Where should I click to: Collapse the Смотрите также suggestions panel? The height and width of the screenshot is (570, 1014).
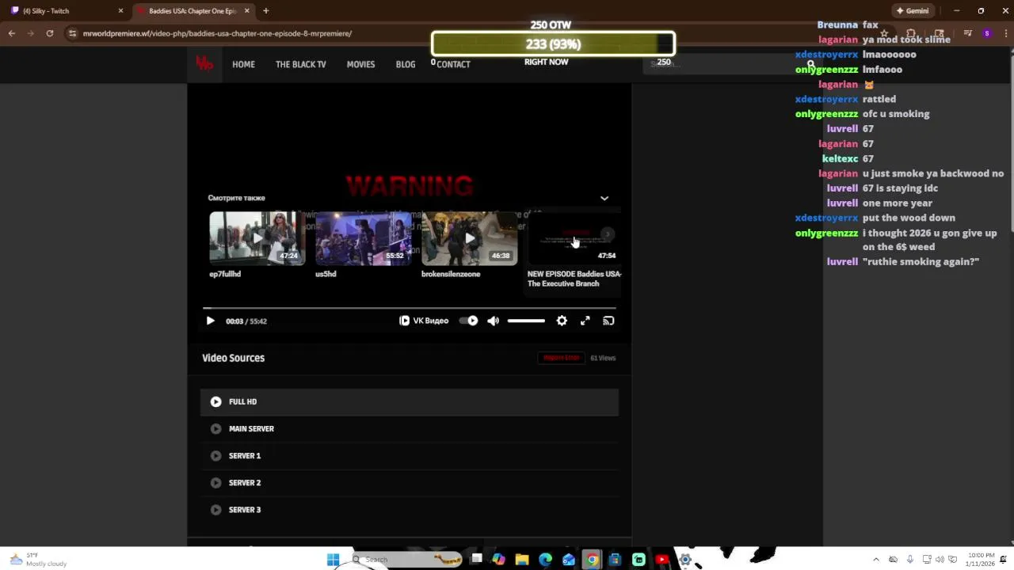click(x=604, y=198)
